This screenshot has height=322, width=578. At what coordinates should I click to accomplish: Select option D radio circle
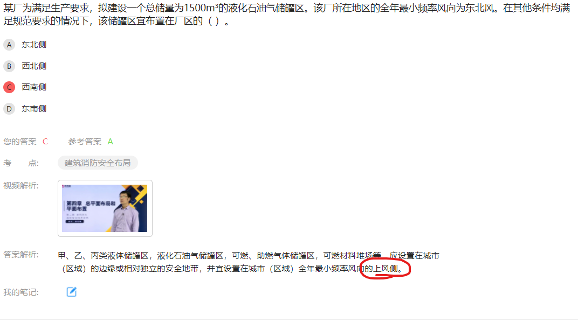[x=9, y=109]
